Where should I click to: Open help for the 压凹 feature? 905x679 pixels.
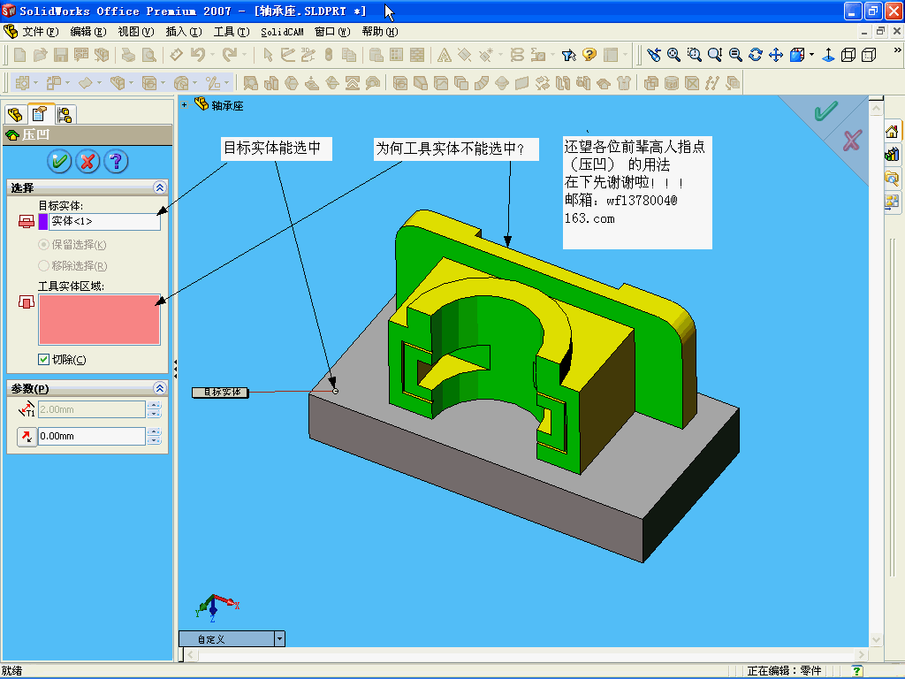click(x=116, y=161)
